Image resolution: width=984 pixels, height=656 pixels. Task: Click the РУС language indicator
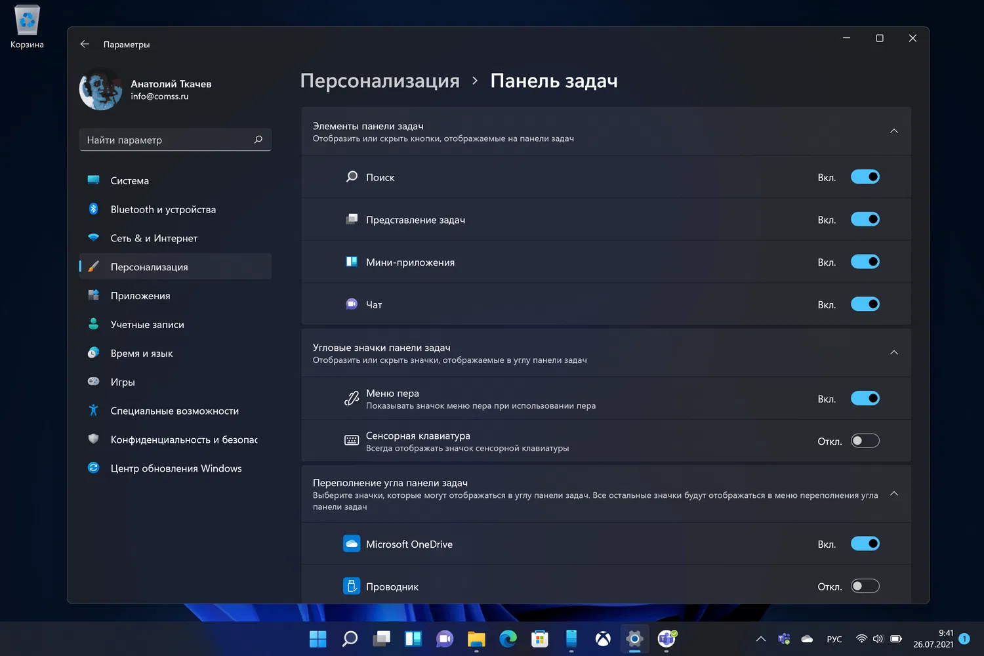click(834, 639)
